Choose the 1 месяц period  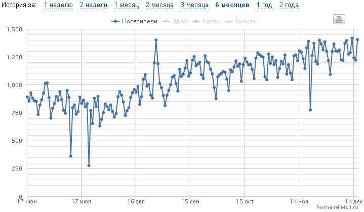(x=126, y=5)
